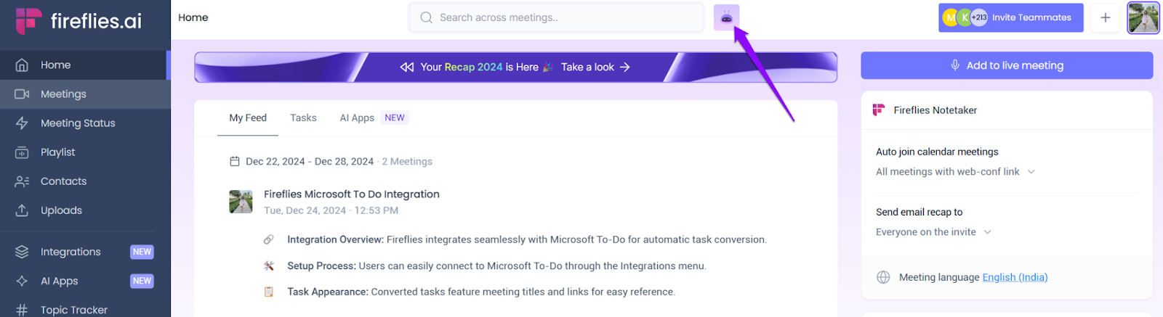Open the Playlist section
This screenshot has width=1163, height=317.
[x=57, y=152]
